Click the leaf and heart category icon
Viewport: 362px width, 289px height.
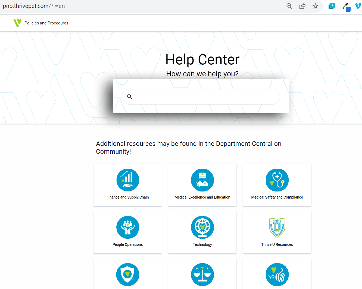pyautogui.click(x=277, y=275)
